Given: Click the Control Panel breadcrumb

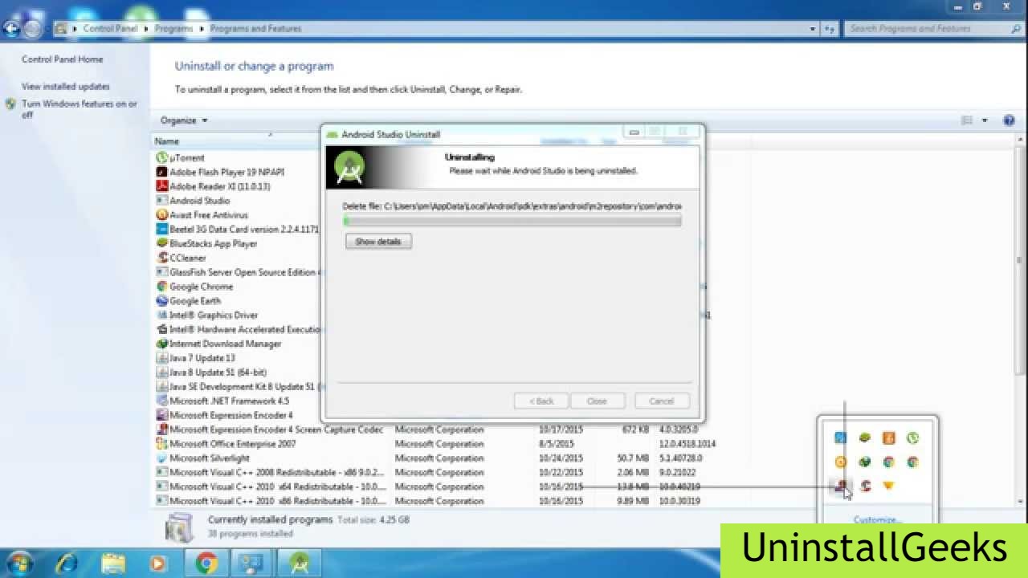Looking at the screenshot, I should click(x=110, y=29).
